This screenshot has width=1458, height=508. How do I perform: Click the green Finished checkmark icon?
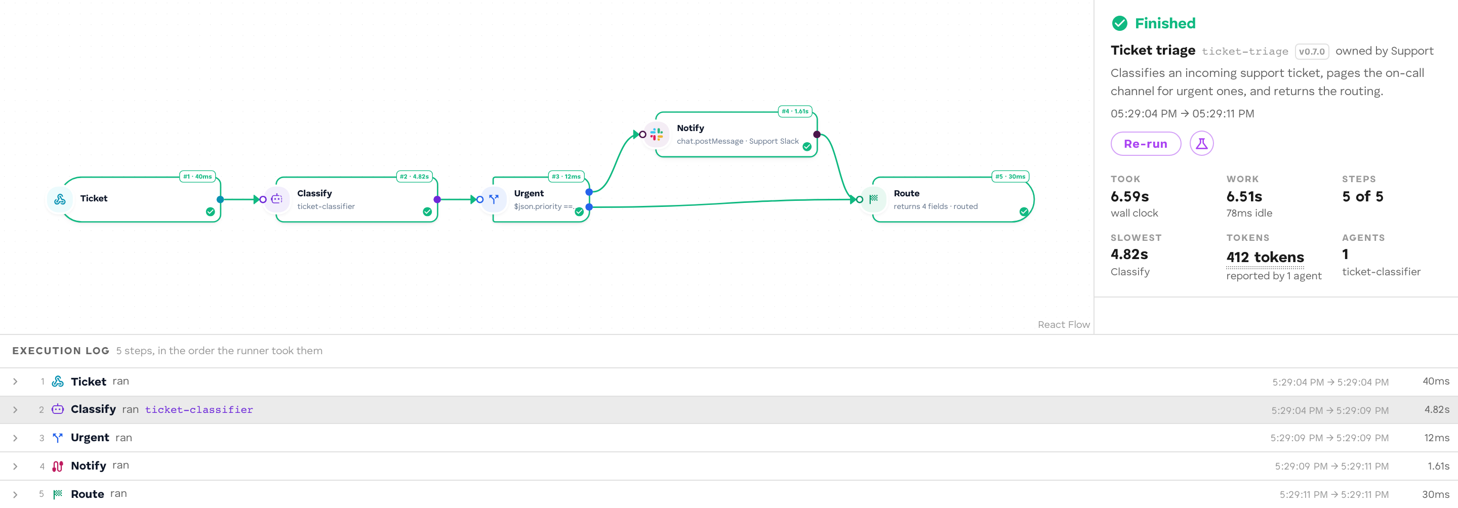tap(1119, 23)
